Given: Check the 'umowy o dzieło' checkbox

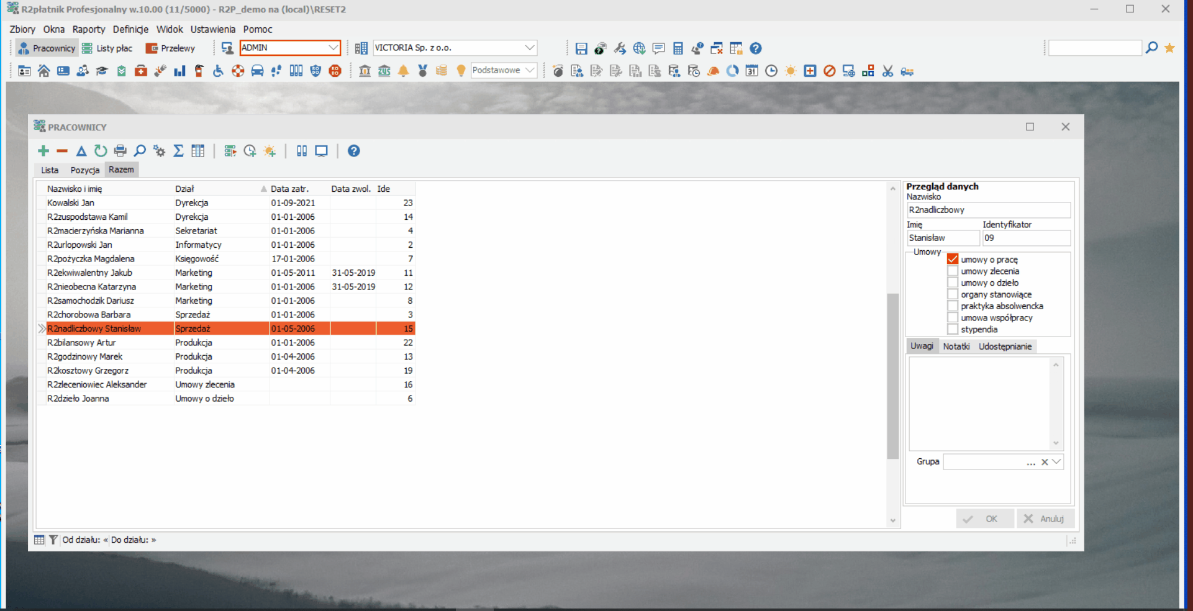Looking at the screenshot, I should pyautogui.click(x=953, y=283).
